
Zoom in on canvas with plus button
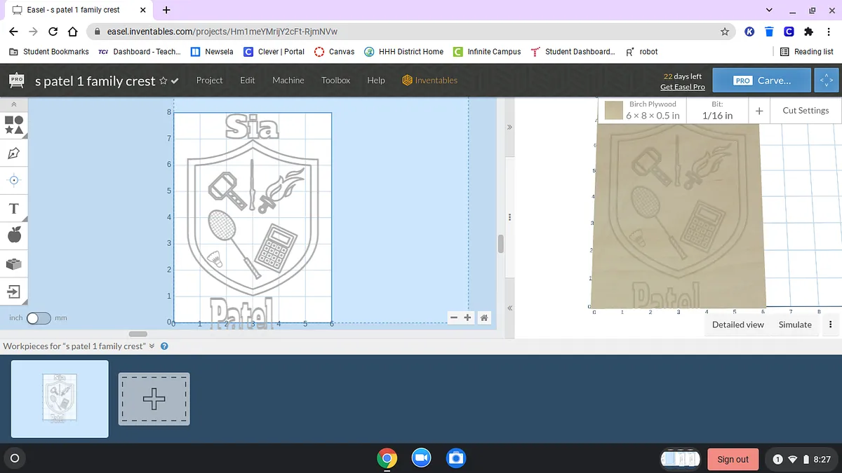(x=467, y=318)
